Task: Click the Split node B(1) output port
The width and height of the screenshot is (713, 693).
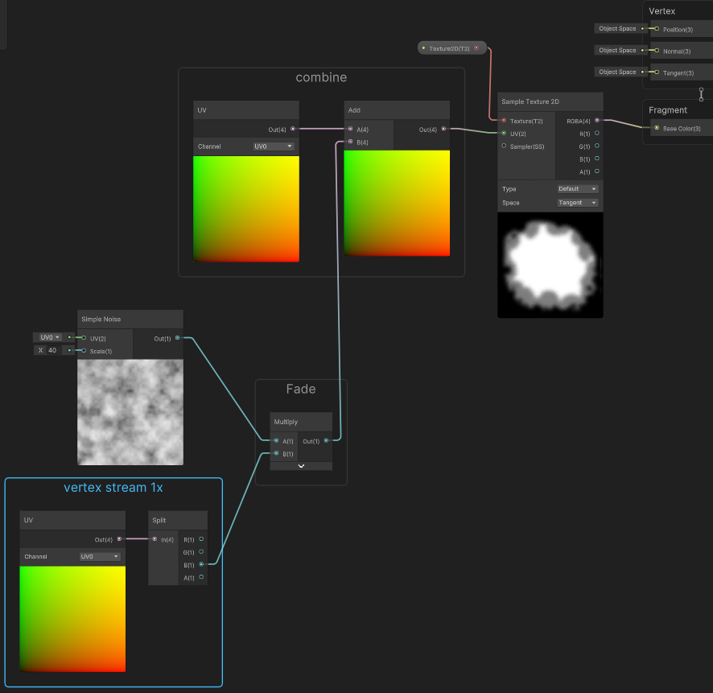Action: tap(201, 564)
